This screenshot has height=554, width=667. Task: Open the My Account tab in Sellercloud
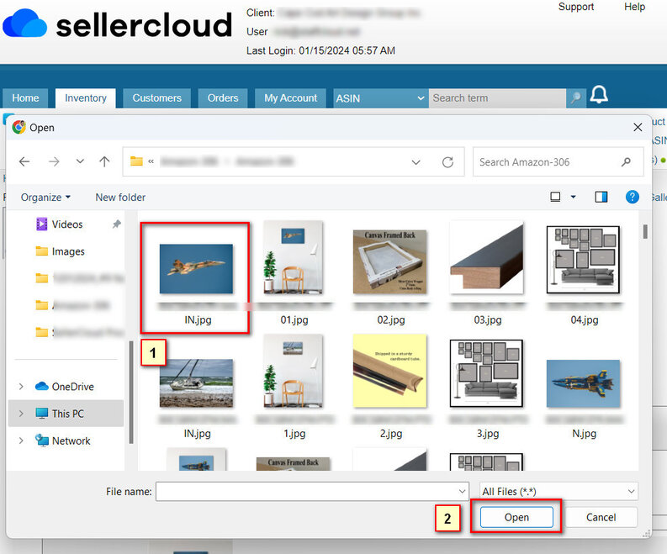point(290,98)
